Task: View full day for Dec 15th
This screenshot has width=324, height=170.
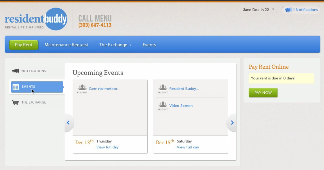Action: pos(188,147)
